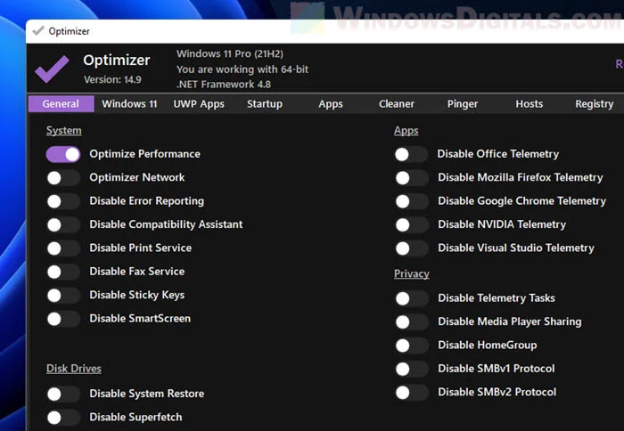624x431 pixels.
Task: Toggle Disable Sticky Keys switch
Action: [x=63, y=295]
